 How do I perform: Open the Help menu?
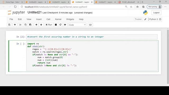pos(81,19)
